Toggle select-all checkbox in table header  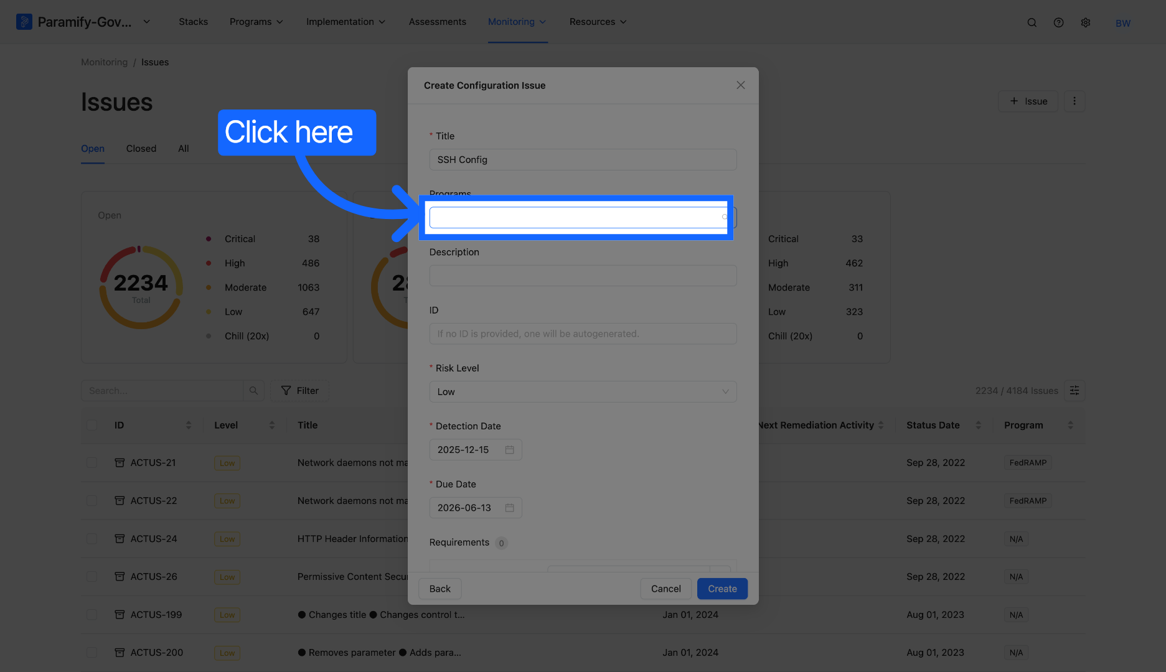[92, 425]
